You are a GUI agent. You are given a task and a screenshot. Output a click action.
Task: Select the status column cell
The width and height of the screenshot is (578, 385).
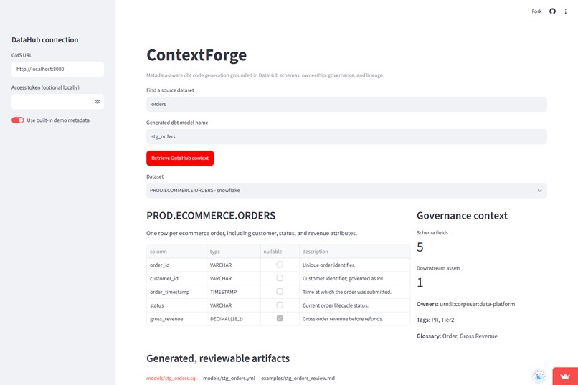tap(177, 305)
